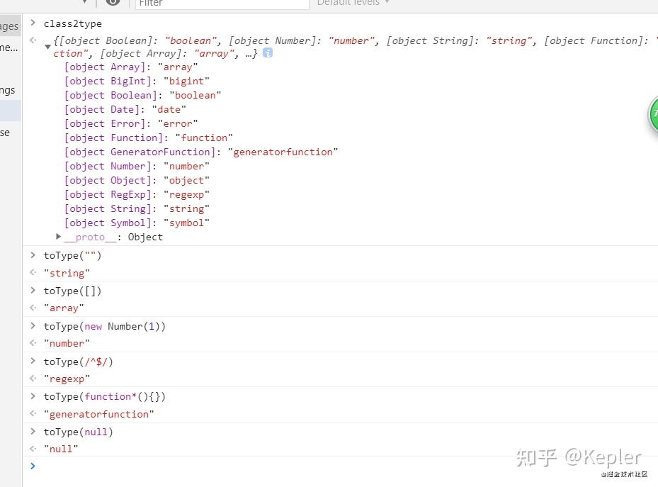Click the output arrow before "generatorfunction" result
This screenshot has width=658, height=487.
tap(33, 413)
